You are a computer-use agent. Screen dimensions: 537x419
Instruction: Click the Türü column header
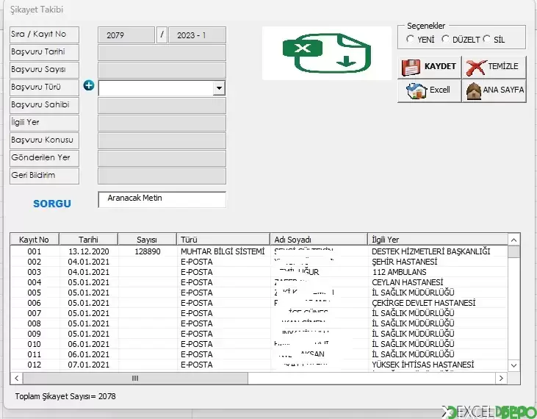click(223, 239)
